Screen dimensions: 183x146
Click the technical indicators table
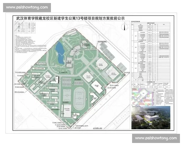tap(151, 55)
